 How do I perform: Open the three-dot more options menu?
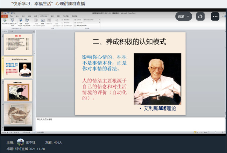[215, 16]
